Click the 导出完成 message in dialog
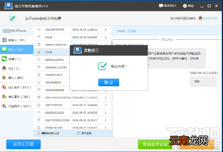Image resolution: width=223 pixels, height=152 pixels. coord(119,66)
